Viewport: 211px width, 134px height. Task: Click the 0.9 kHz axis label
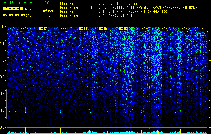coord(3,77)
